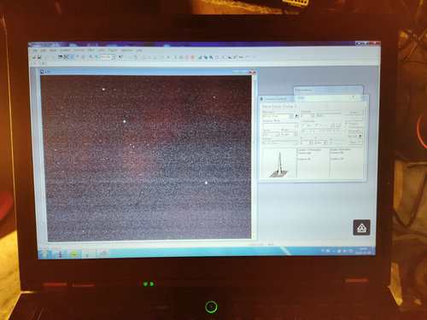Click the Open file toolbar icon
The height and width of the screenshot is (320, 427).
34,57
